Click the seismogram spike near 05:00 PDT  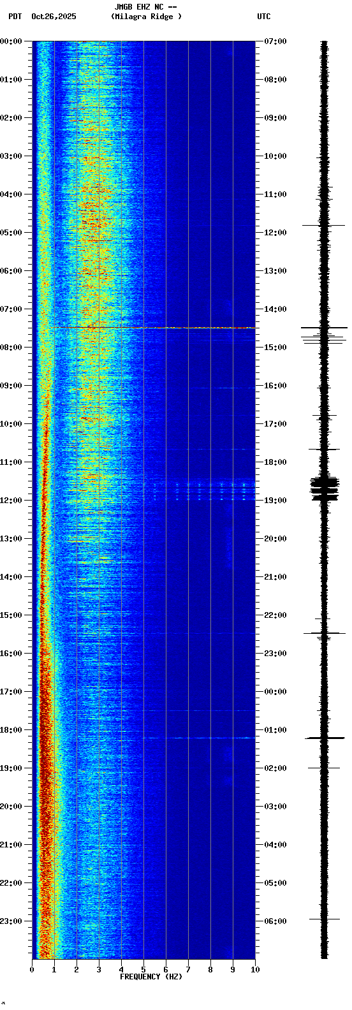click(x=324, y=225)
